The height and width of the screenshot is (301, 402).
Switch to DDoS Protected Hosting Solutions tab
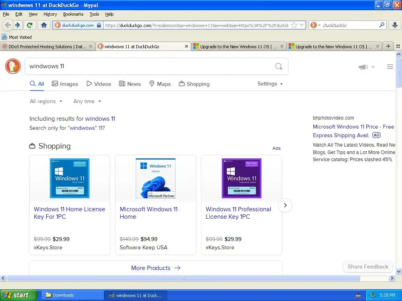48,46
